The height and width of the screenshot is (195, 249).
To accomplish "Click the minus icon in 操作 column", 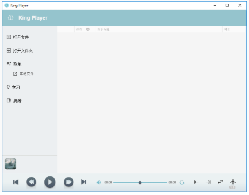I will 88,29.
